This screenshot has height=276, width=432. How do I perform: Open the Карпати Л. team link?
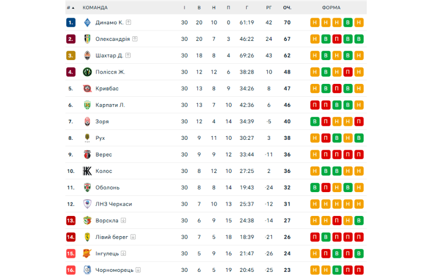110,105
